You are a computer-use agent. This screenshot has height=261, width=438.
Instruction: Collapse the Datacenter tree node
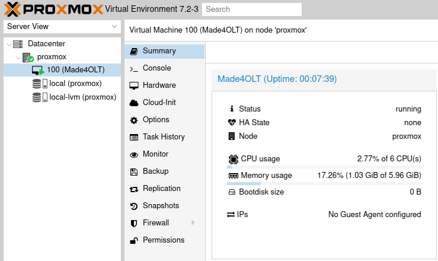coord(8,44)
